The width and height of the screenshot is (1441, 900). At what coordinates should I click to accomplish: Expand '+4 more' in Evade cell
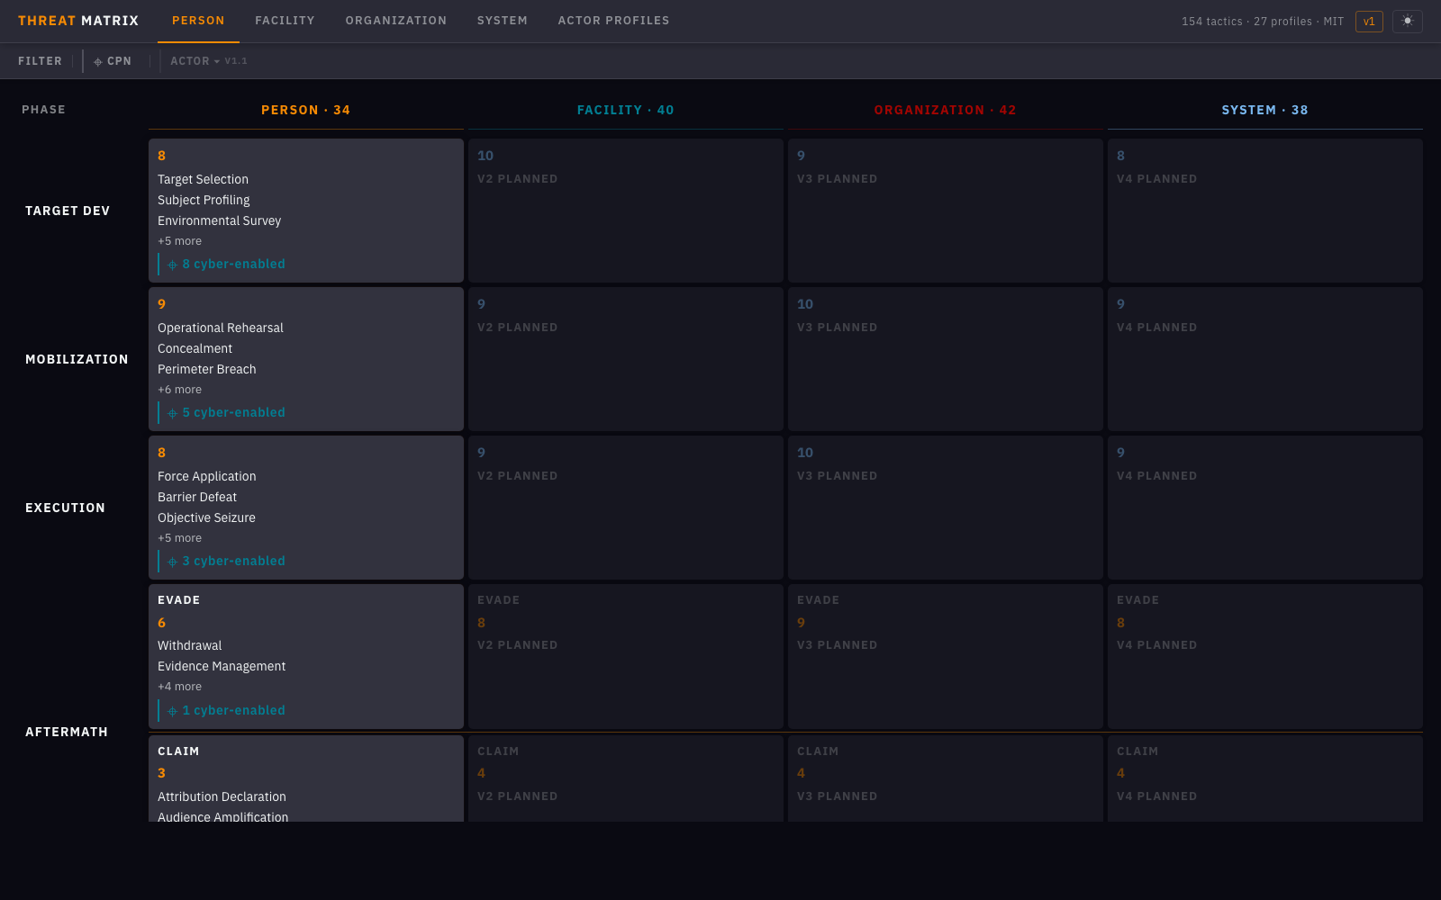pyautogui.click(x=179, y=687)
